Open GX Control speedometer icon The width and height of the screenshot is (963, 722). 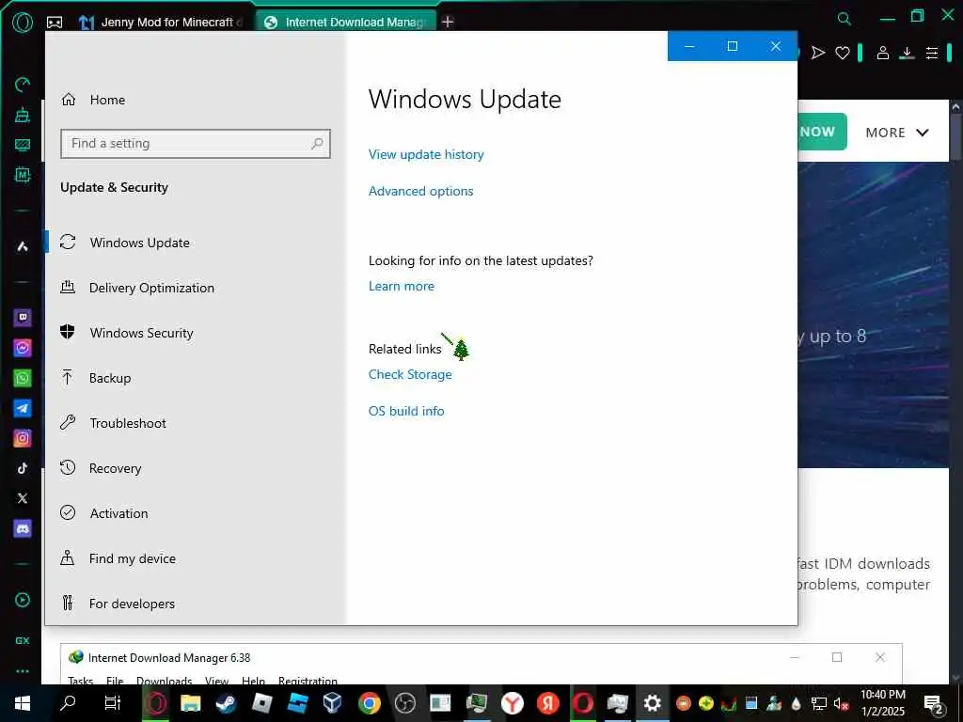pyautogui.click(x=23, y=84)
